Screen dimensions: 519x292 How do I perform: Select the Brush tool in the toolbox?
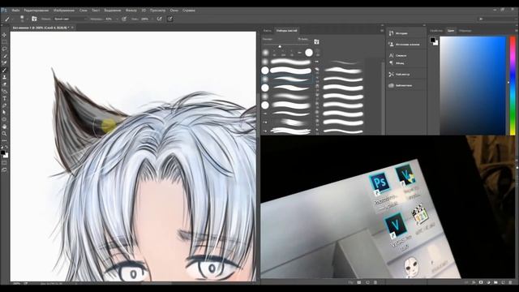coord(4,70)
